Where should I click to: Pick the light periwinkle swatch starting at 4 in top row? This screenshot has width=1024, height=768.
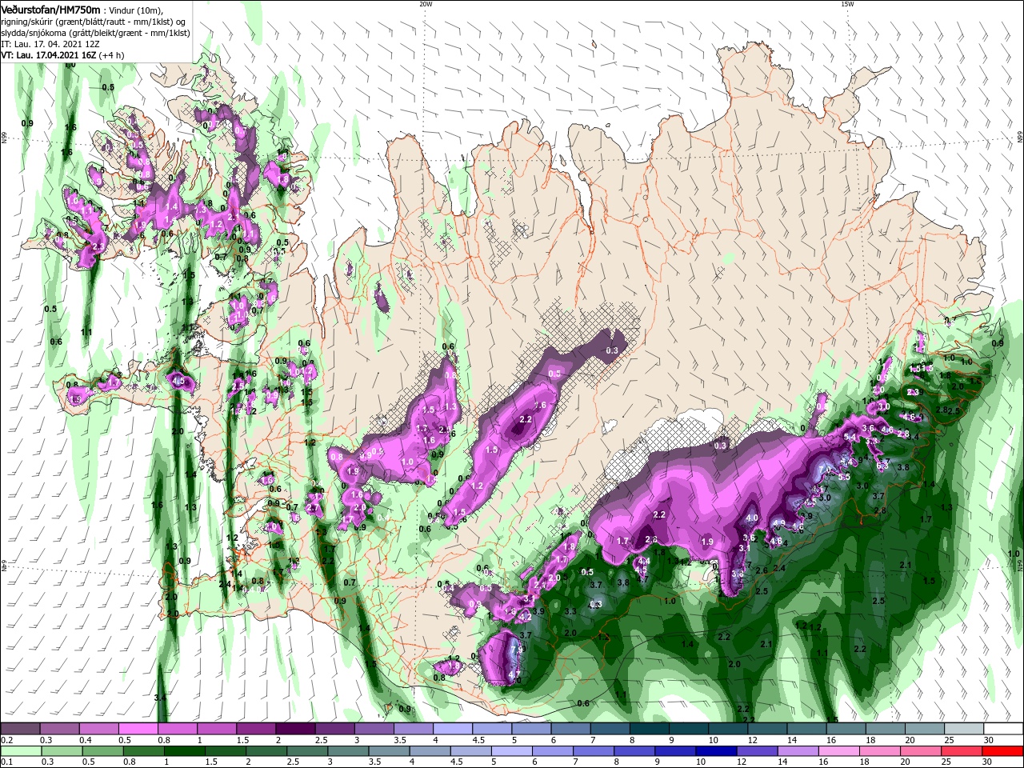pos(453,729)
